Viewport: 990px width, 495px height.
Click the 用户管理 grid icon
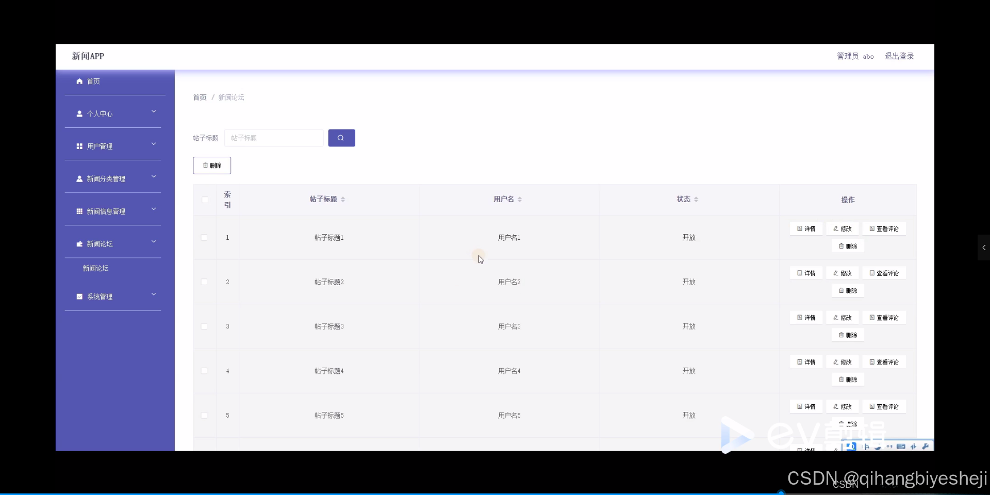click(79, 146)
